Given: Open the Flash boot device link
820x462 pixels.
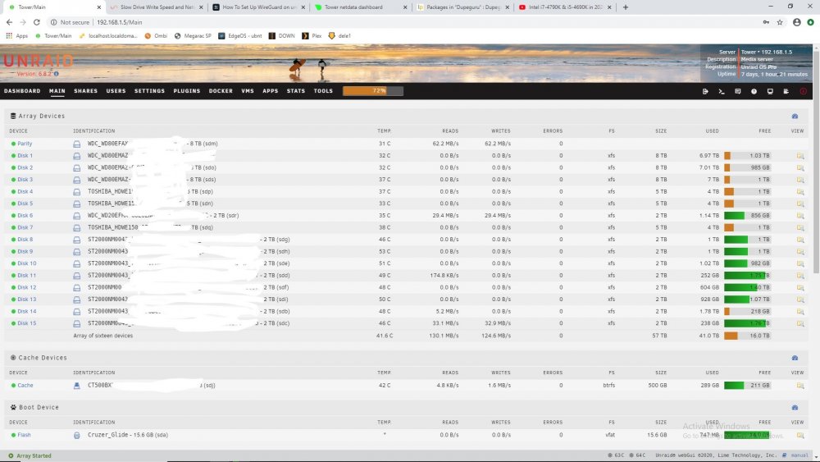Looking at the screenshot, I should coord(24,435).
